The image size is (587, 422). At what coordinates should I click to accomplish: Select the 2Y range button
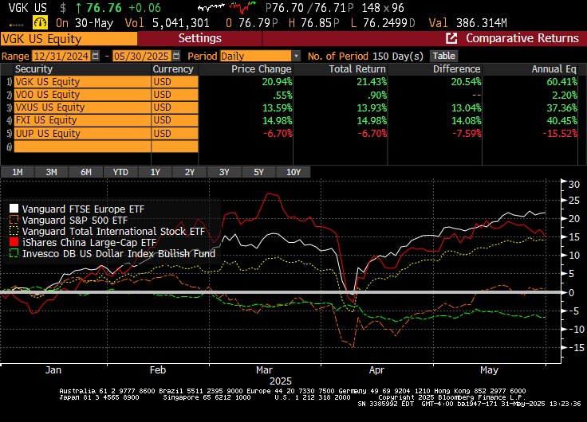[190, 172]
